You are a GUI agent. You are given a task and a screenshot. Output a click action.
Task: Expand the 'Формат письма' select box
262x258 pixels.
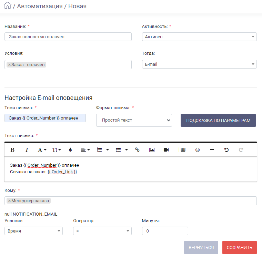click(134, 120)
